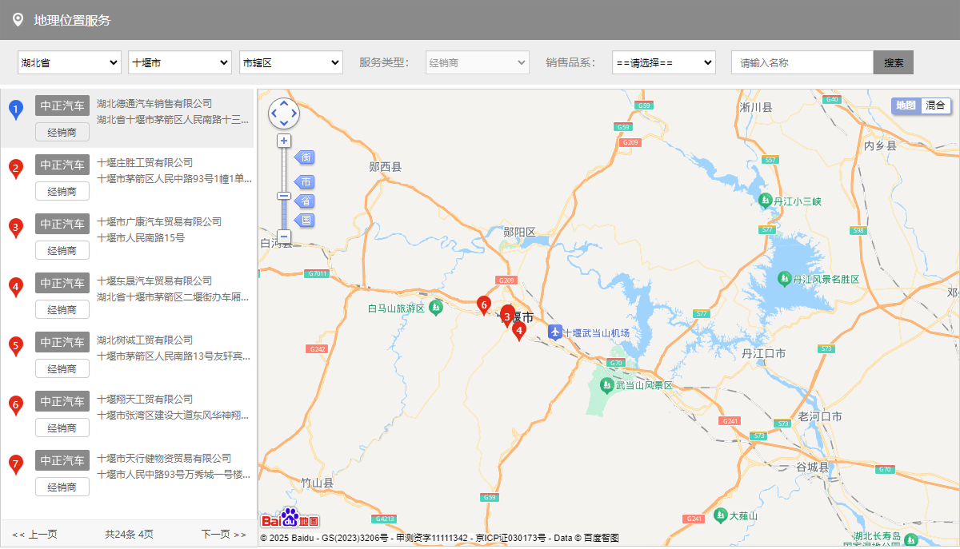
Task: Click the red list pin numbered 2
Action: click(x=16, y=169)
